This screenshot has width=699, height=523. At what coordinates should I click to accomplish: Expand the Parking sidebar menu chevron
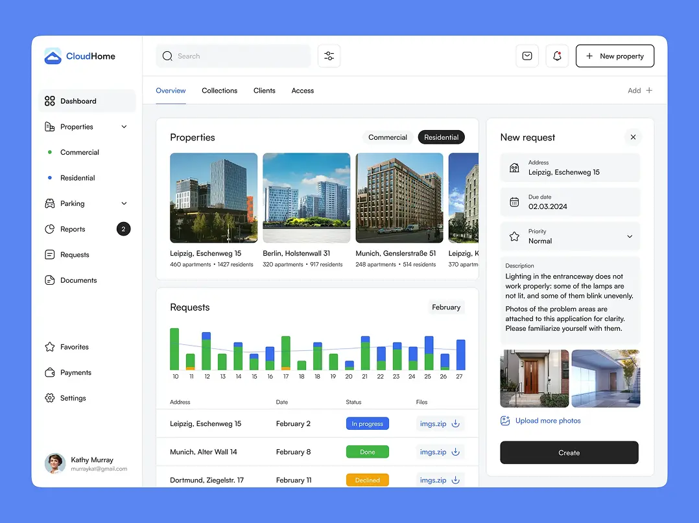pyautogui.click(x=124, y=204)
